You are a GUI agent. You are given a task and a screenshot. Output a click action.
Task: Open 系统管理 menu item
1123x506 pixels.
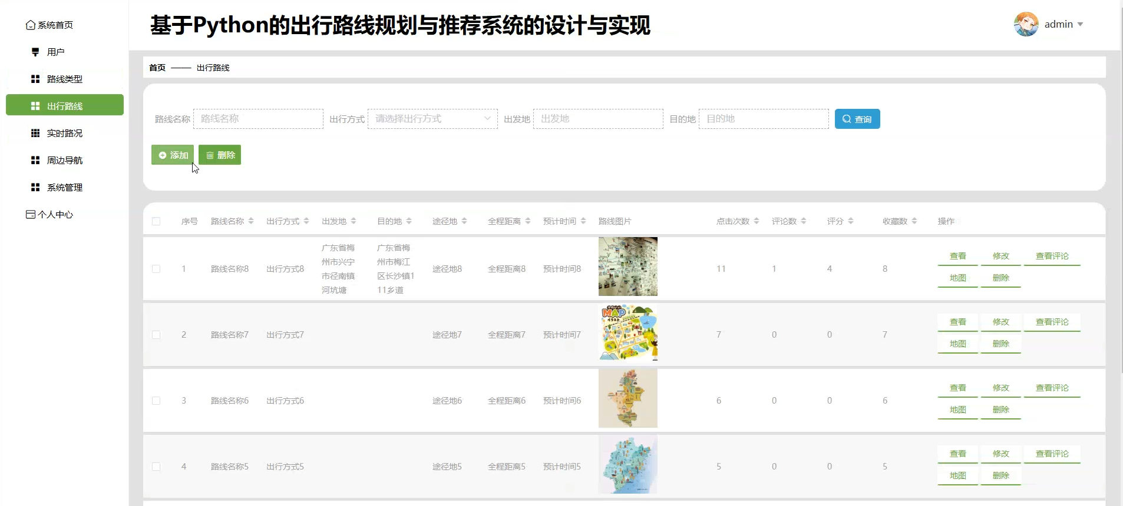click(65, 188)
